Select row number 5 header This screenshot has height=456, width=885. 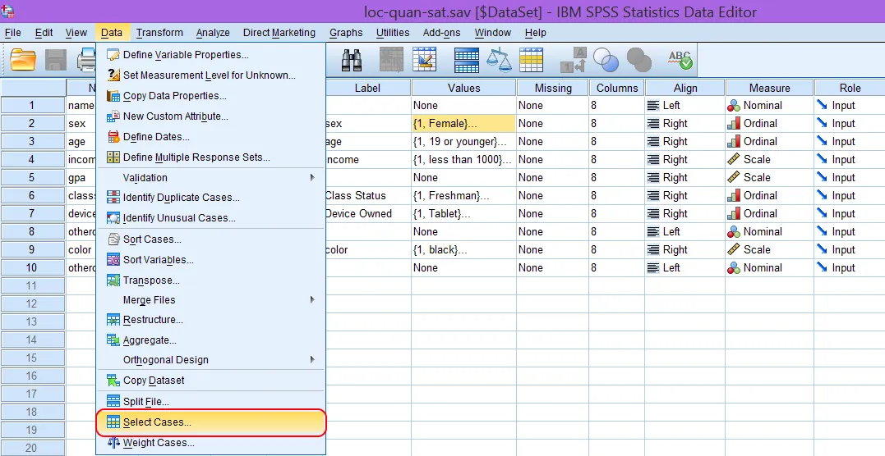coord(33,177)
